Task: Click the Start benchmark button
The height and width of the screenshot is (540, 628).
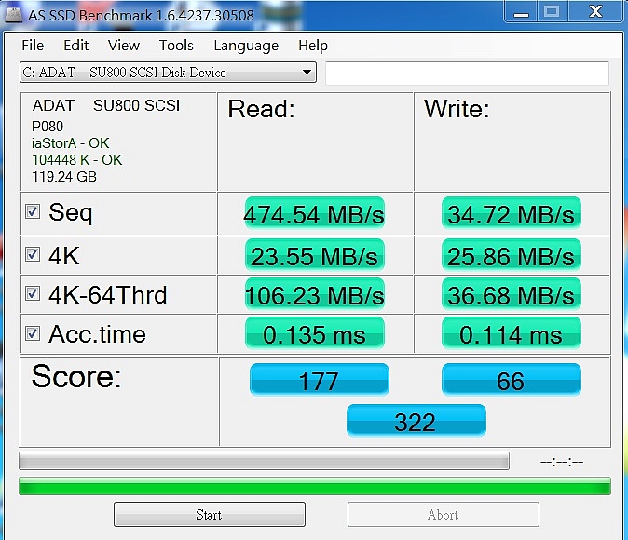Action: click(210, 514)
